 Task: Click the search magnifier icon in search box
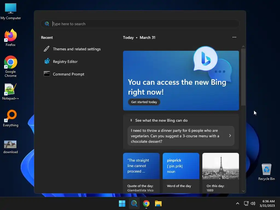coord(47,24)
